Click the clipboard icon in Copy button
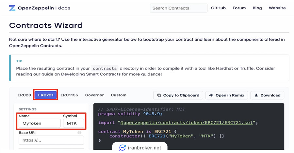This screenshot has width=294, height=153. pyautogui.click(x=159, y=95)
